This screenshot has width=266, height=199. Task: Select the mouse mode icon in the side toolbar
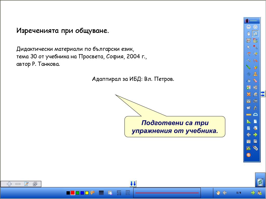point(249,34)
